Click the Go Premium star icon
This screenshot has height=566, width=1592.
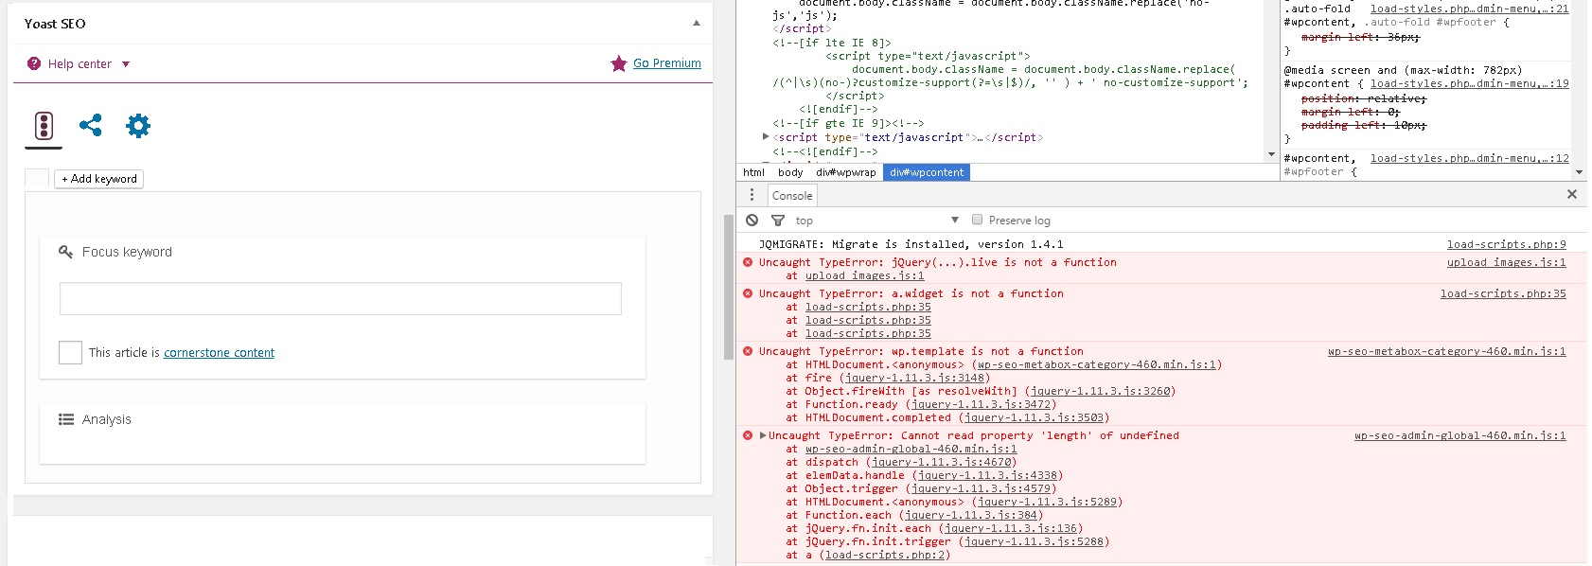click(x=619, y=63)
